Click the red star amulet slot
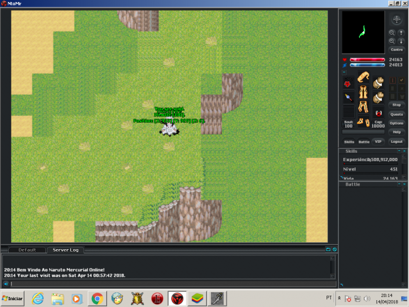 click(x=348, y=83)
